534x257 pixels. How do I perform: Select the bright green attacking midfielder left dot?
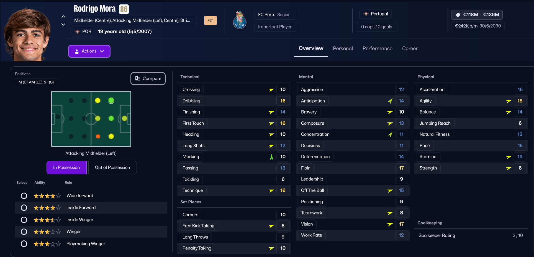tap(111, 101)
